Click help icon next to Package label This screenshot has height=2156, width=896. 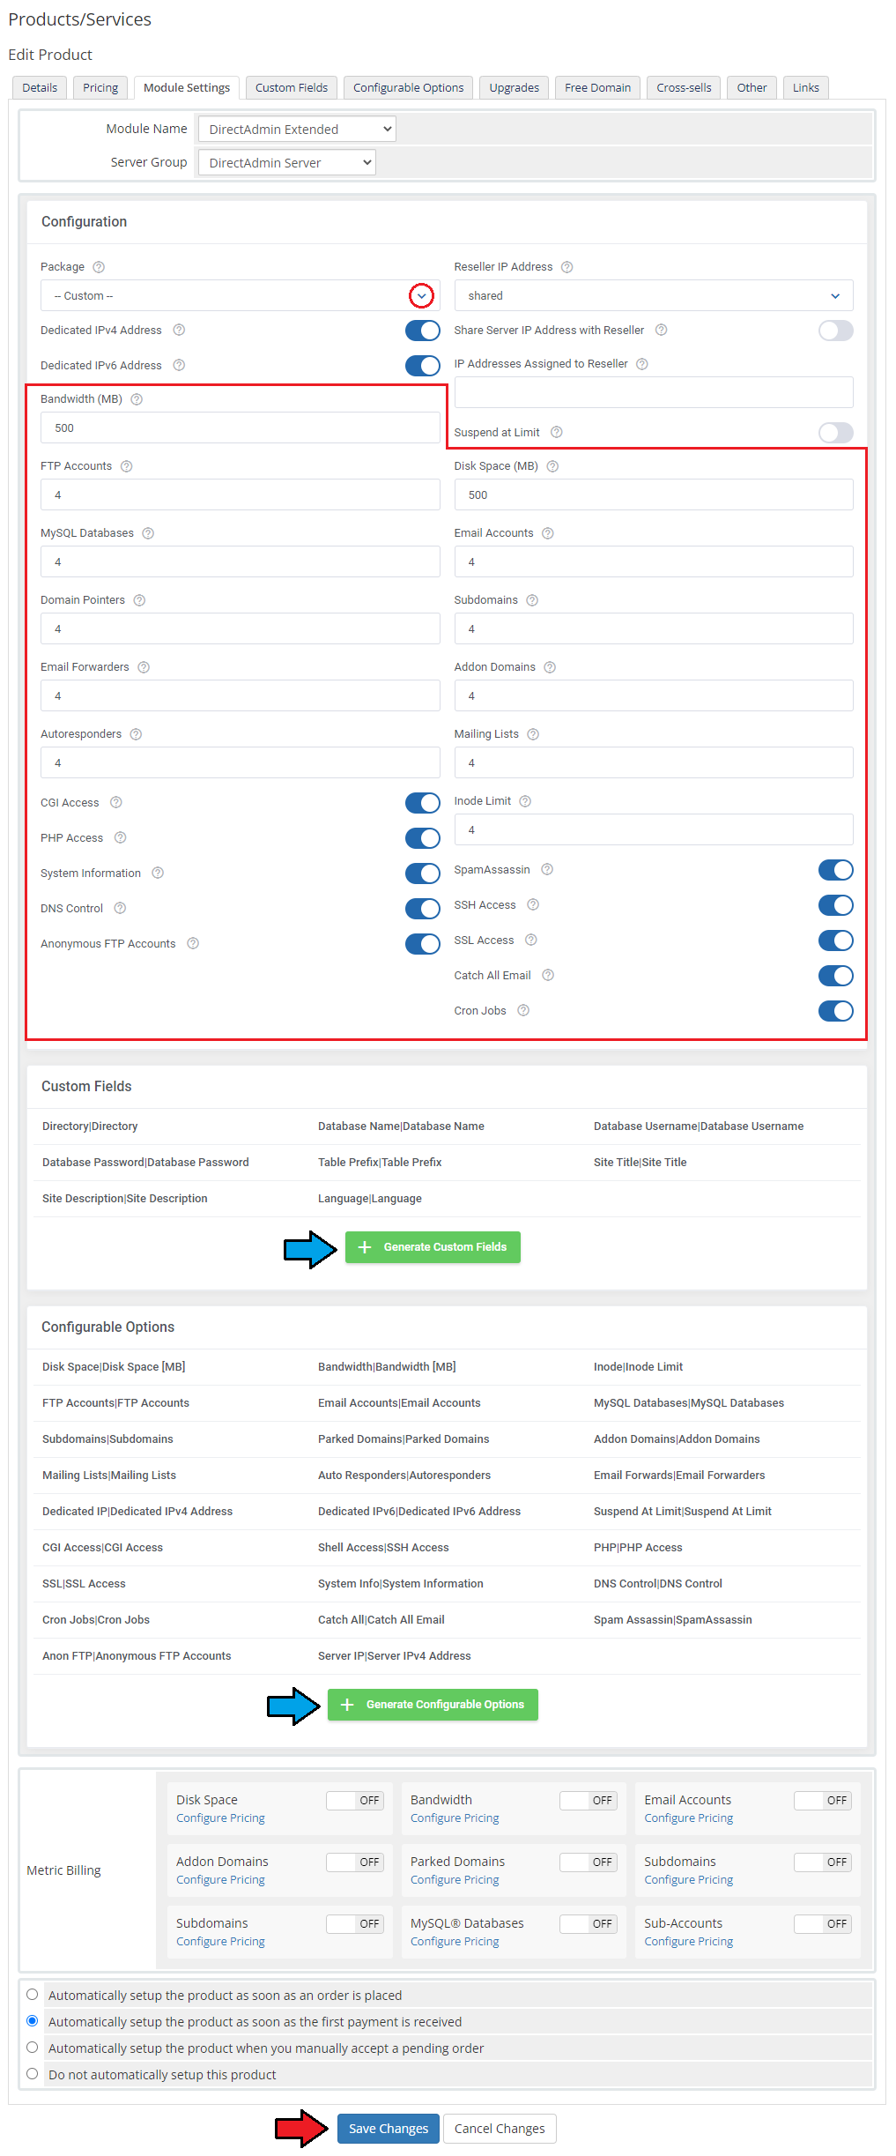coord(99,267)
